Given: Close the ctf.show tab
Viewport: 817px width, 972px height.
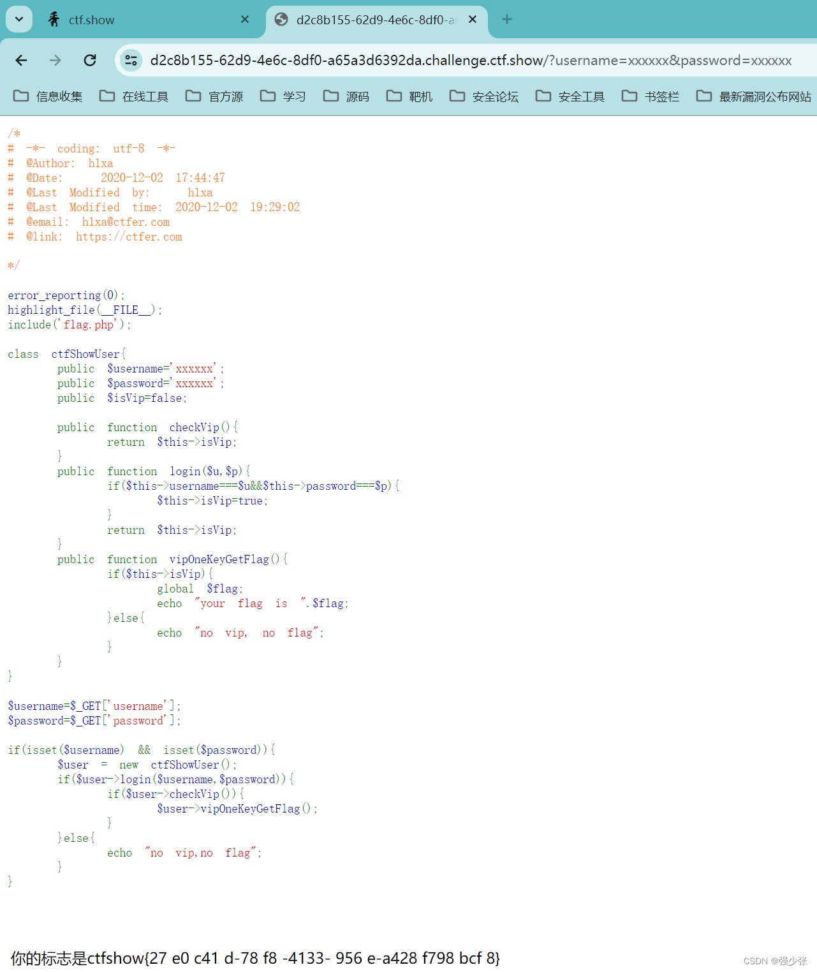Looking at the screenshot, I should click(x=245, y=20).
